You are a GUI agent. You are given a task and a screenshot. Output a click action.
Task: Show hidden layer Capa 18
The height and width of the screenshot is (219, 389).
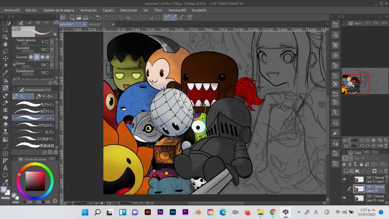pos(344,189)
